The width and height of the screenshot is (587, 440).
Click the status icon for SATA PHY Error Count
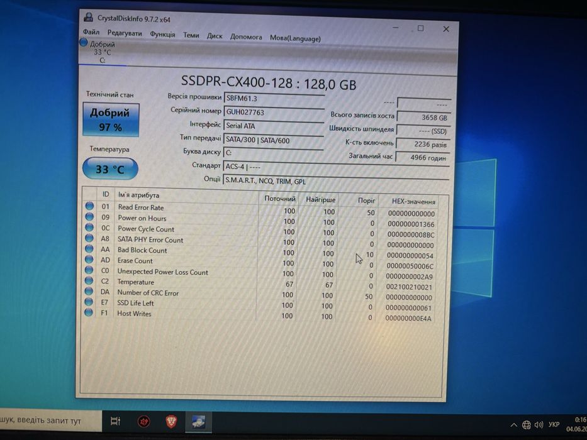tap(89, 238)
